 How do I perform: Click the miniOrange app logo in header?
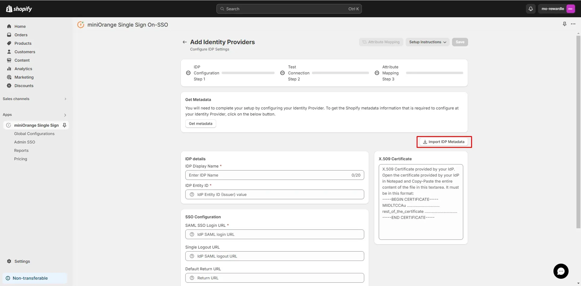(x=81, y=25)
